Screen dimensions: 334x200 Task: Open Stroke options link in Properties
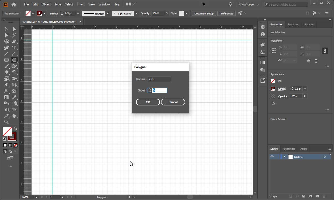[x=282, y=89]
